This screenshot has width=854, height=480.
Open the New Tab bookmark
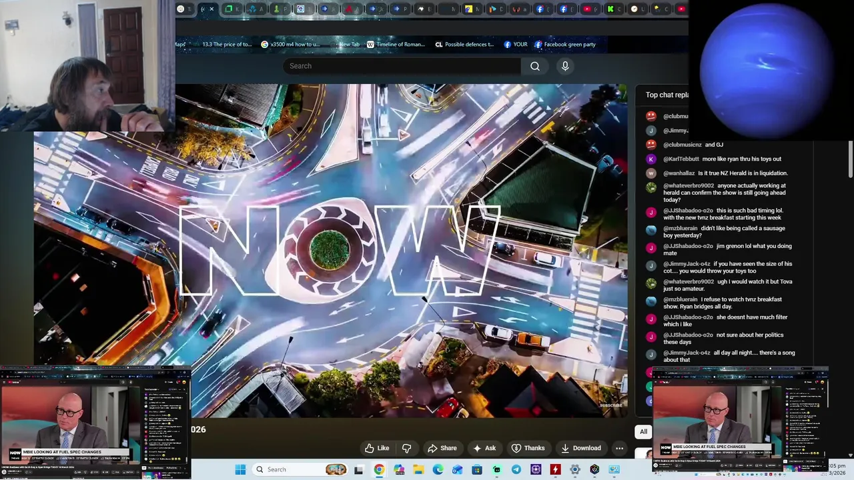pos(344,45)
